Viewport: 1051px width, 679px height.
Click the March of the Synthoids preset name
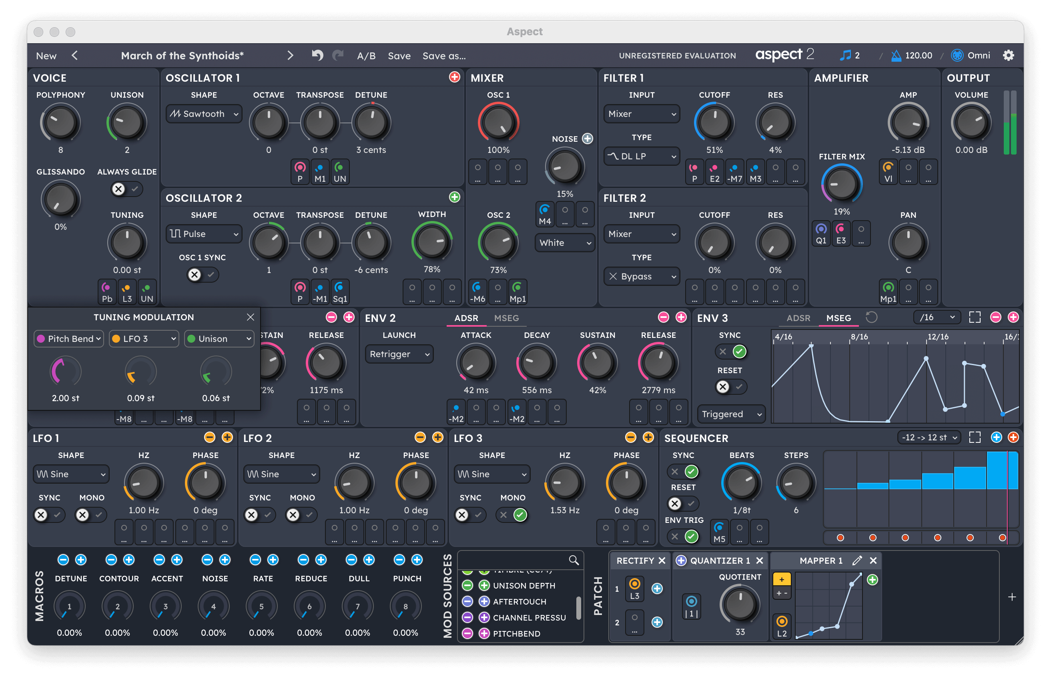tap(182, 56)
